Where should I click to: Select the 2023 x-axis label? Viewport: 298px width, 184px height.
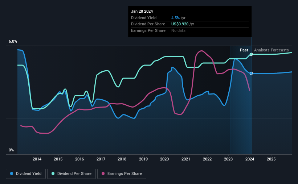pos(228,159)
